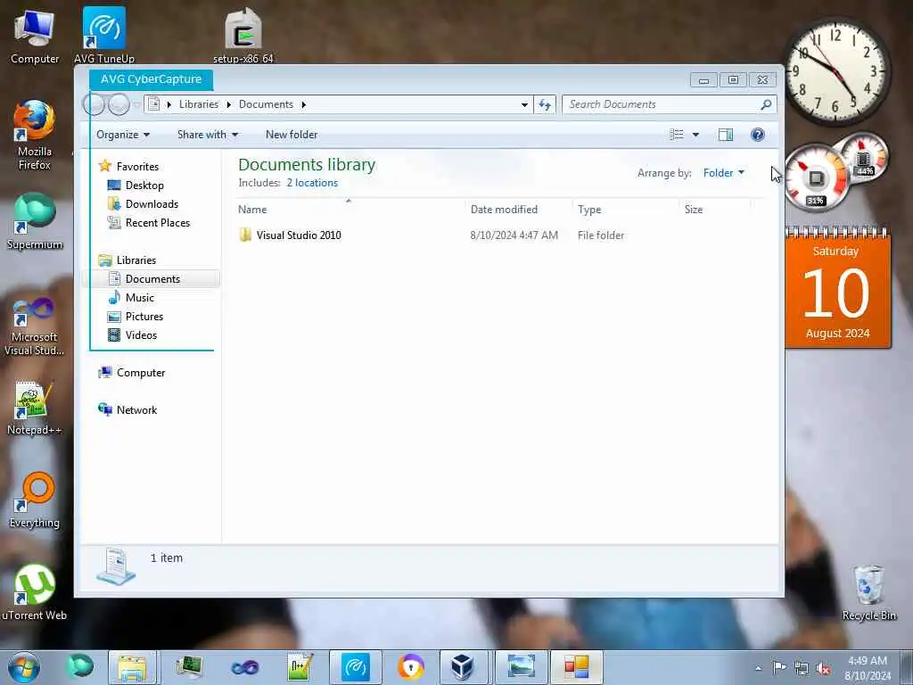The image size is (913, 685).
Task: Open Explorer help question mark icon
Action: coord(758,136)
